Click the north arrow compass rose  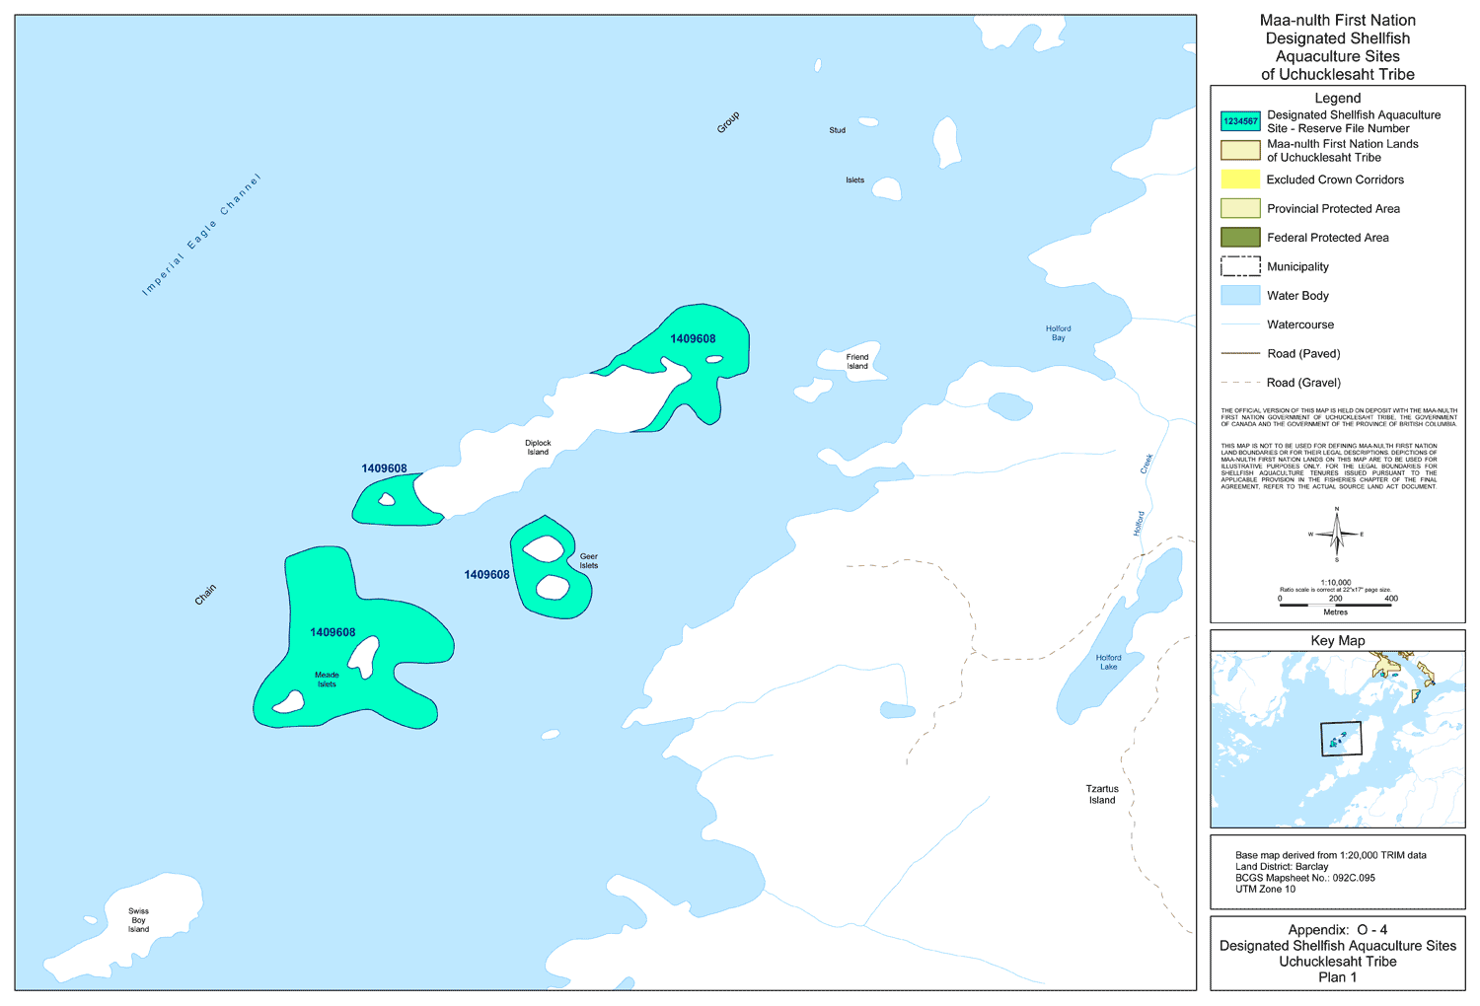click(x=1337, y=535)
